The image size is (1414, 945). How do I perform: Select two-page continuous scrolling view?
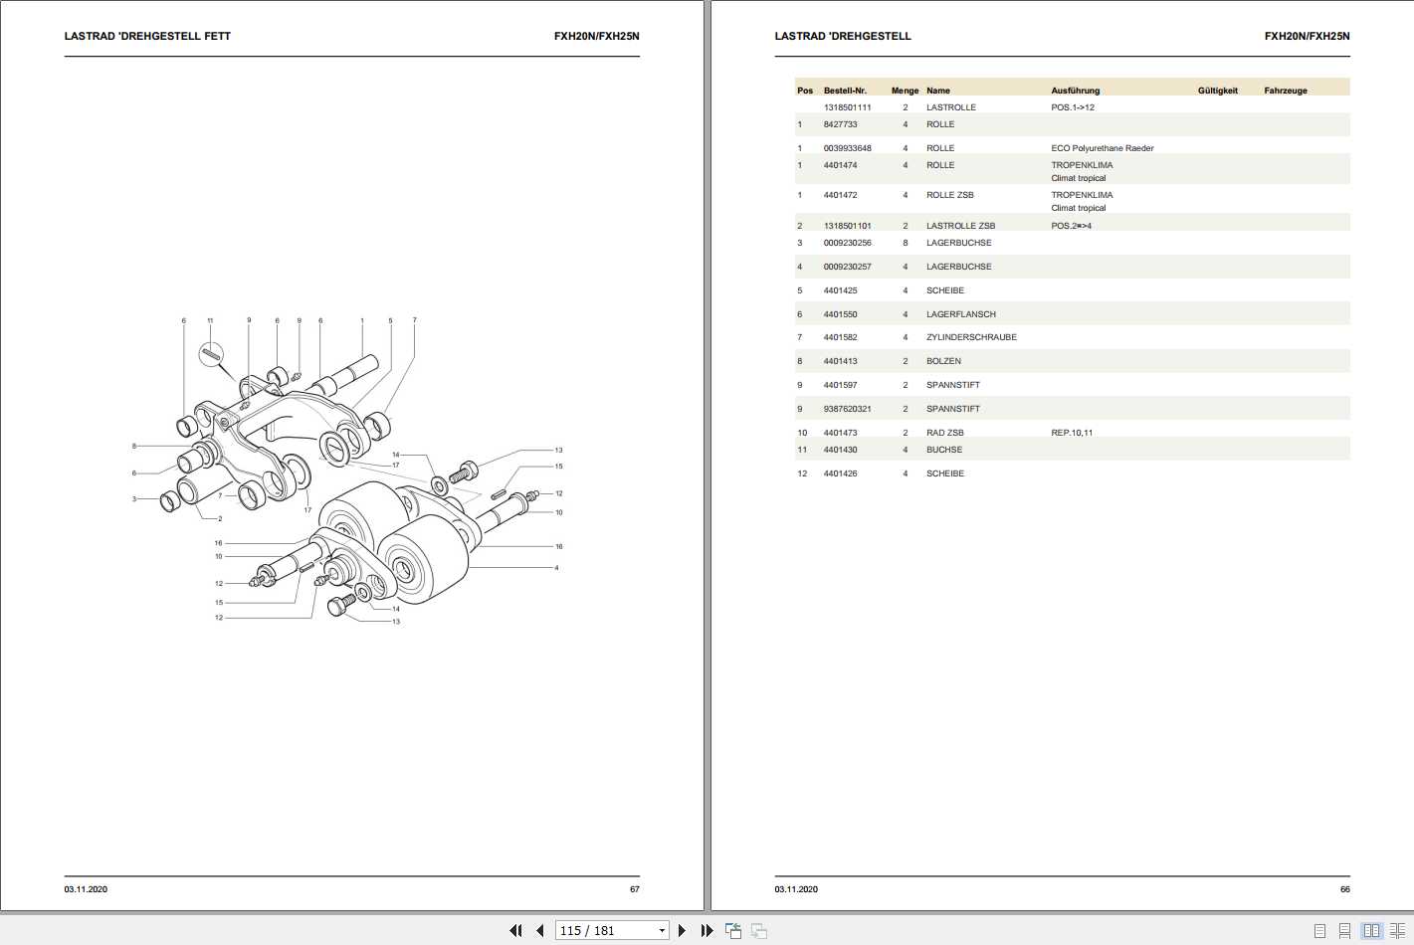point(1397,931)
